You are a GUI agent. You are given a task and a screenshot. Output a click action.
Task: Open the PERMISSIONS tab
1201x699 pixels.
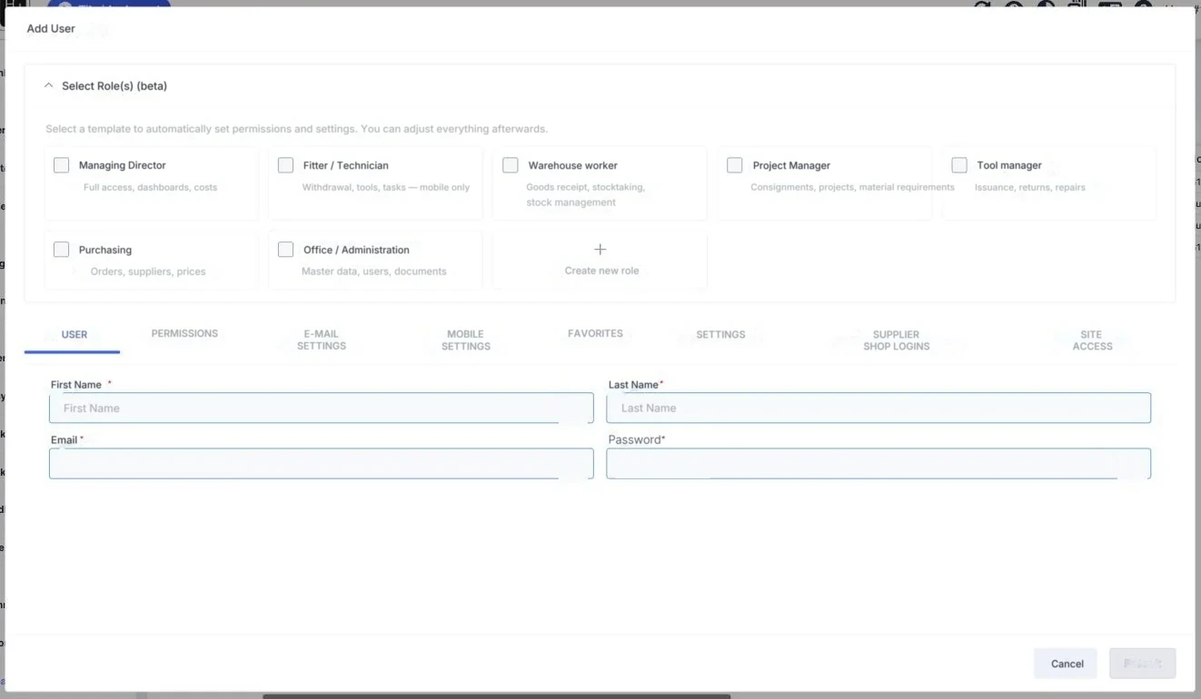184,334
